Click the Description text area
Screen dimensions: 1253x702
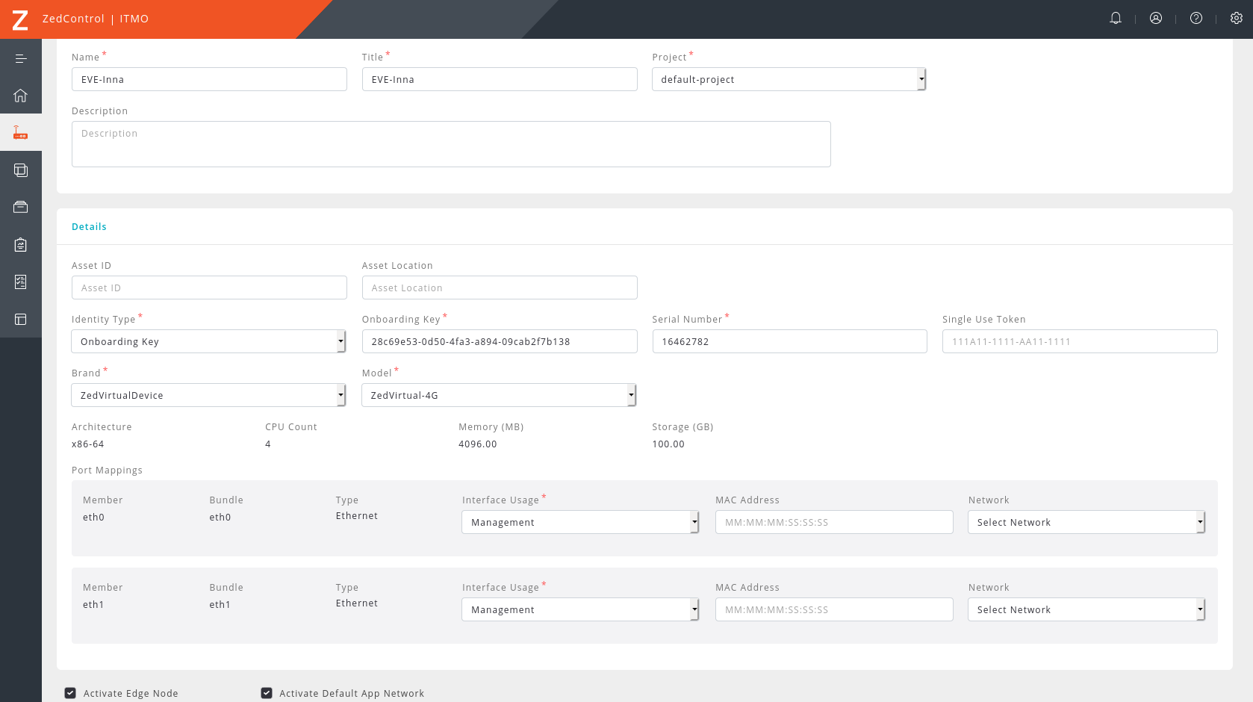[x=451, y=144]
